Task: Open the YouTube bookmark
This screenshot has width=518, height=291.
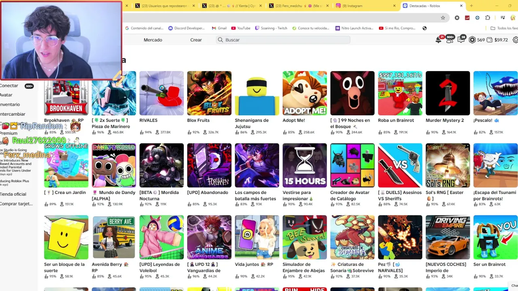Action: (x=241, y=28)
